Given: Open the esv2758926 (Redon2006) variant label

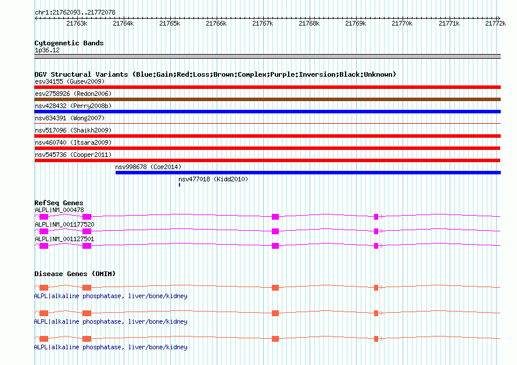Looking at the screenshot, I should 73,94.
